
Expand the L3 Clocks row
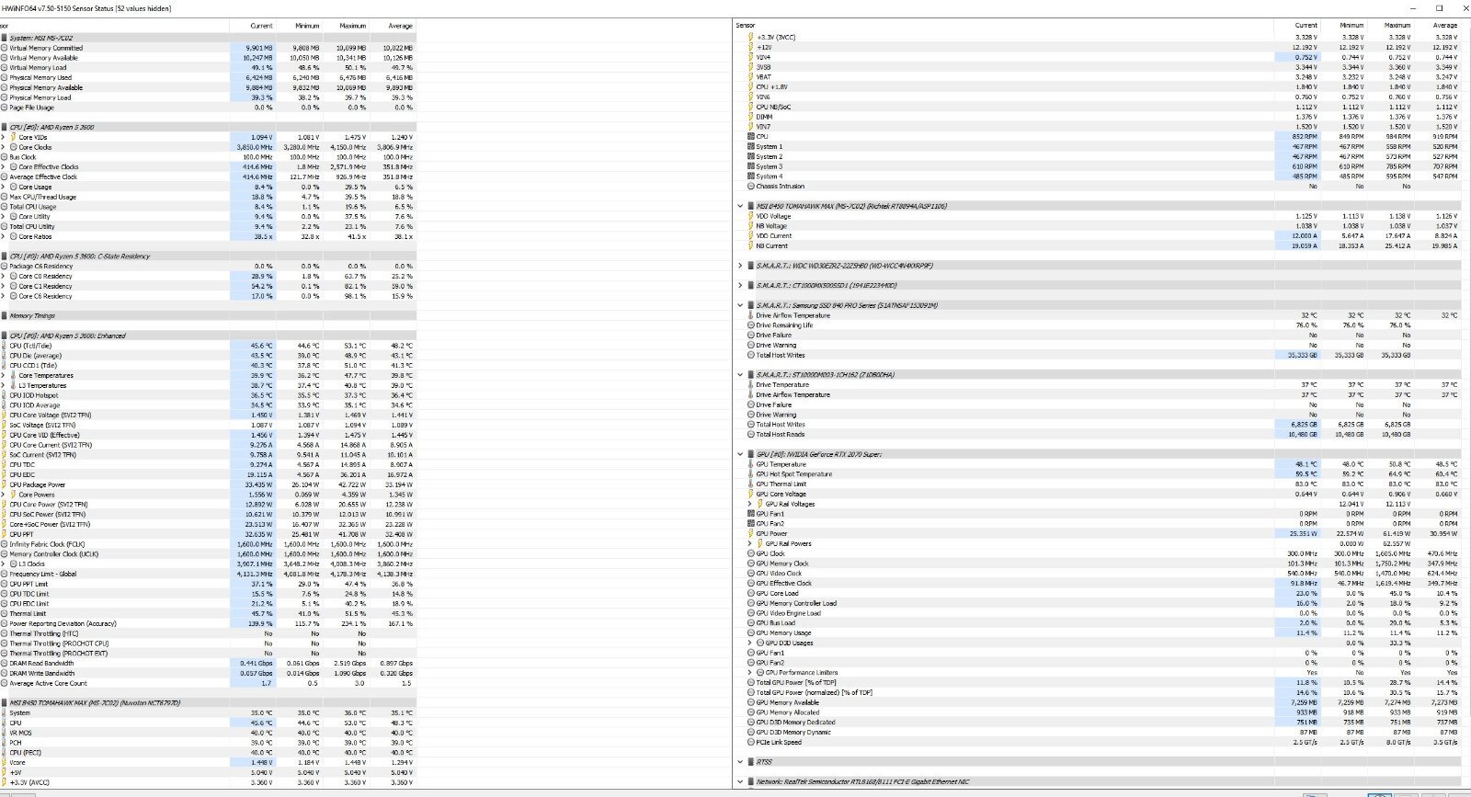[x=3, y=564]
